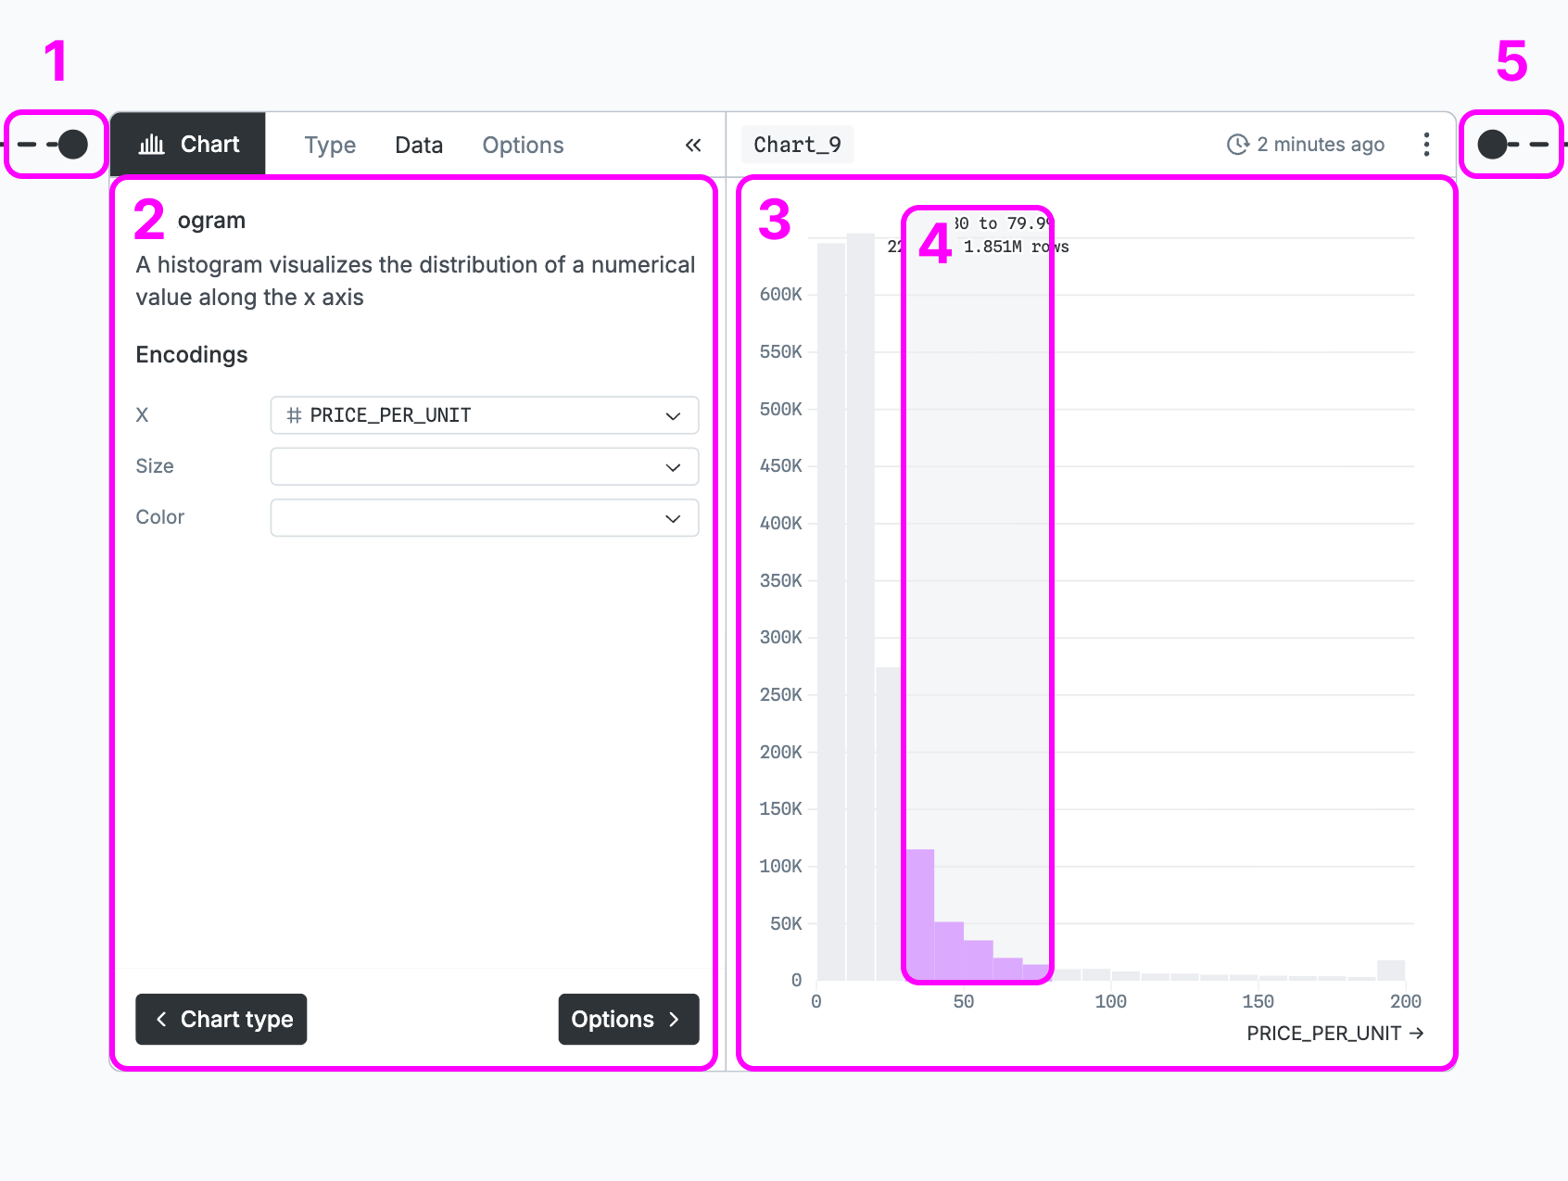1568x1181 pixels.
Task: Switch to the Options tab
Action: coord(523,145)
